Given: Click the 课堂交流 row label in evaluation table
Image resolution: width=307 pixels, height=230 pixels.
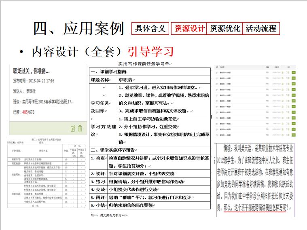Looking at the screenshot, I should [x=16, y=194].
